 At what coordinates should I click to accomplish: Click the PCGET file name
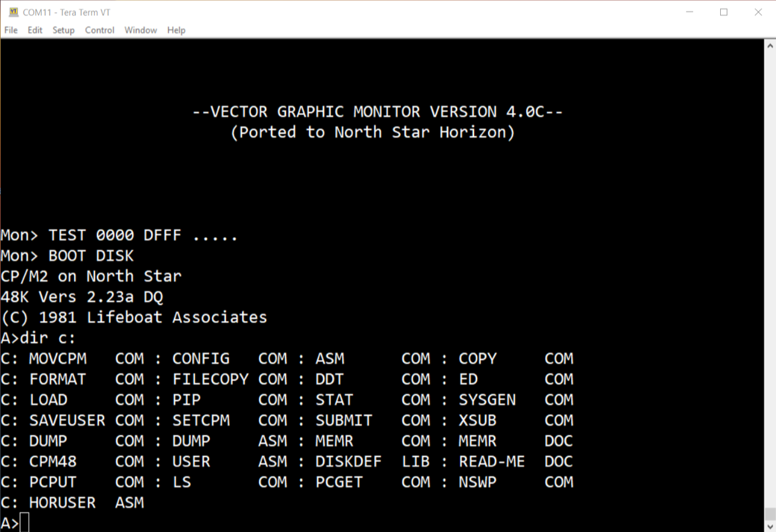(x=339, y=483)
